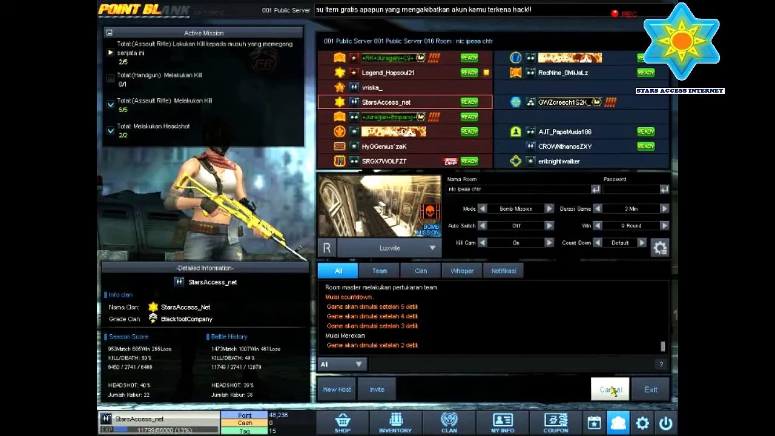Image resolution: width=775 pixels, height=436 pixels.
Task: Collapse the Active Mission panel
Action: pyautogui.click(x=109, y=33)
